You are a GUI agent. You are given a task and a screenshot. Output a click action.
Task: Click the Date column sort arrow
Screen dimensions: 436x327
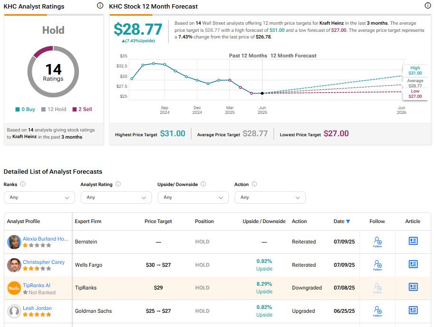tap(348, 222)
